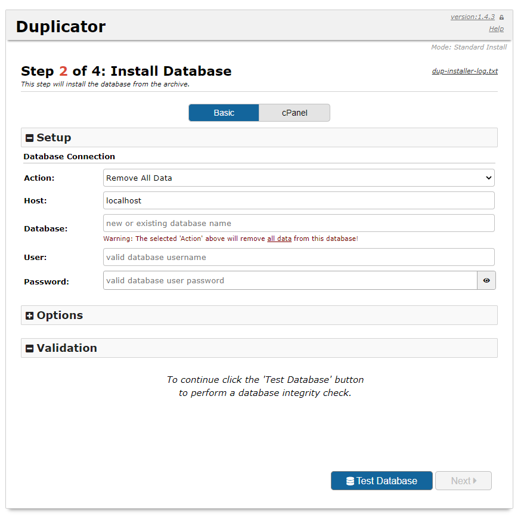This screenshot has height=520, width=527.
Task: Click the lock icon beside version number
Action: (x=501, y=17)
